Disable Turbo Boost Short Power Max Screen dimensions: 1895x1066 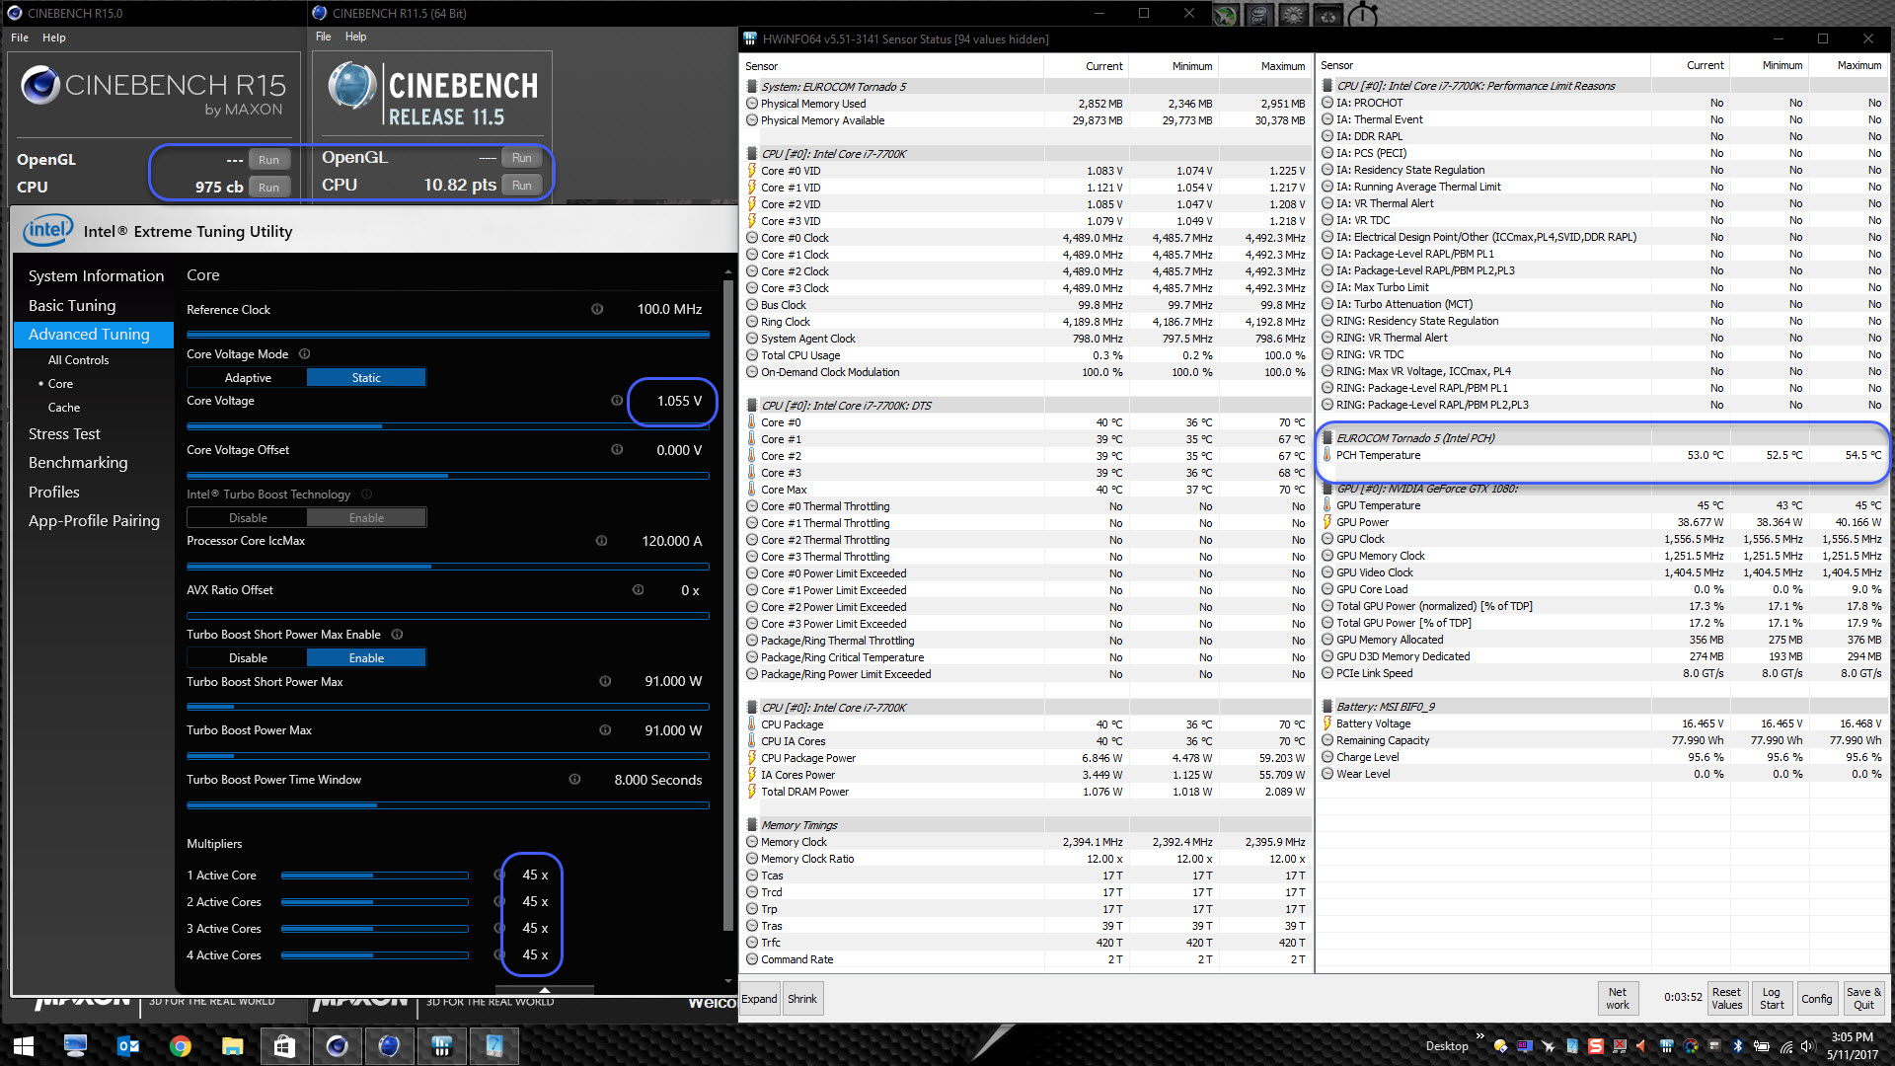click(x=248, y=658)
